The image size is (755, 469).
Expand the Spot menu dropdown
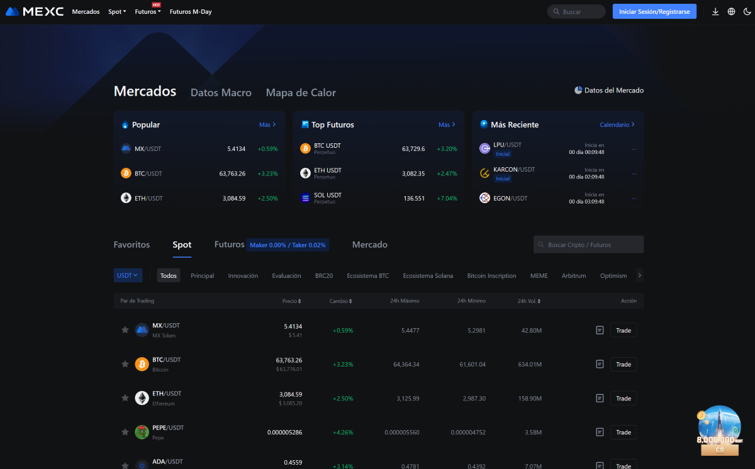(117, 11)
